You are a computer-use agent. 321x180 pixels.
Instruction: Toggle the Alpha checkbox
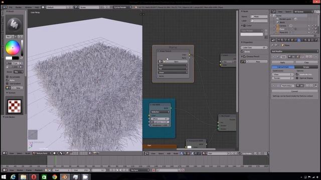click(x=8, y=80)
